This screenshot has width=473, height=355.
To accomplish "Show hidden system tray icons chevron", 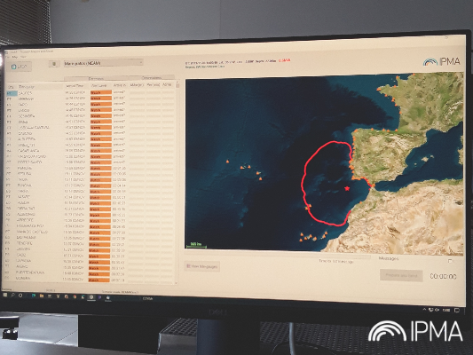I will [x=424, y=310].
